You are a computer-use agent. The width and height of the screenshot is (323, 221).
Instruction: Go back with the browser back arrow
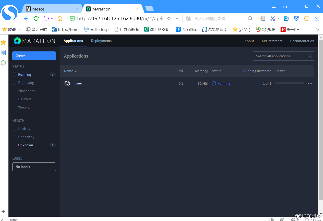[26, 18]
